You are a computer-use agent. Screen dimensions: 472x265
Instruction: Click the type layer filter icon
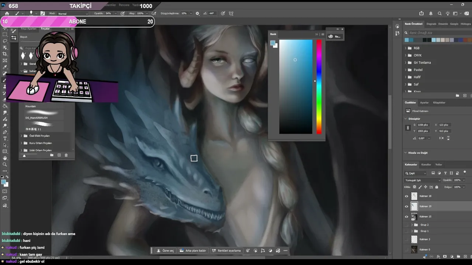pyautogui.click(x=445, y=173)
